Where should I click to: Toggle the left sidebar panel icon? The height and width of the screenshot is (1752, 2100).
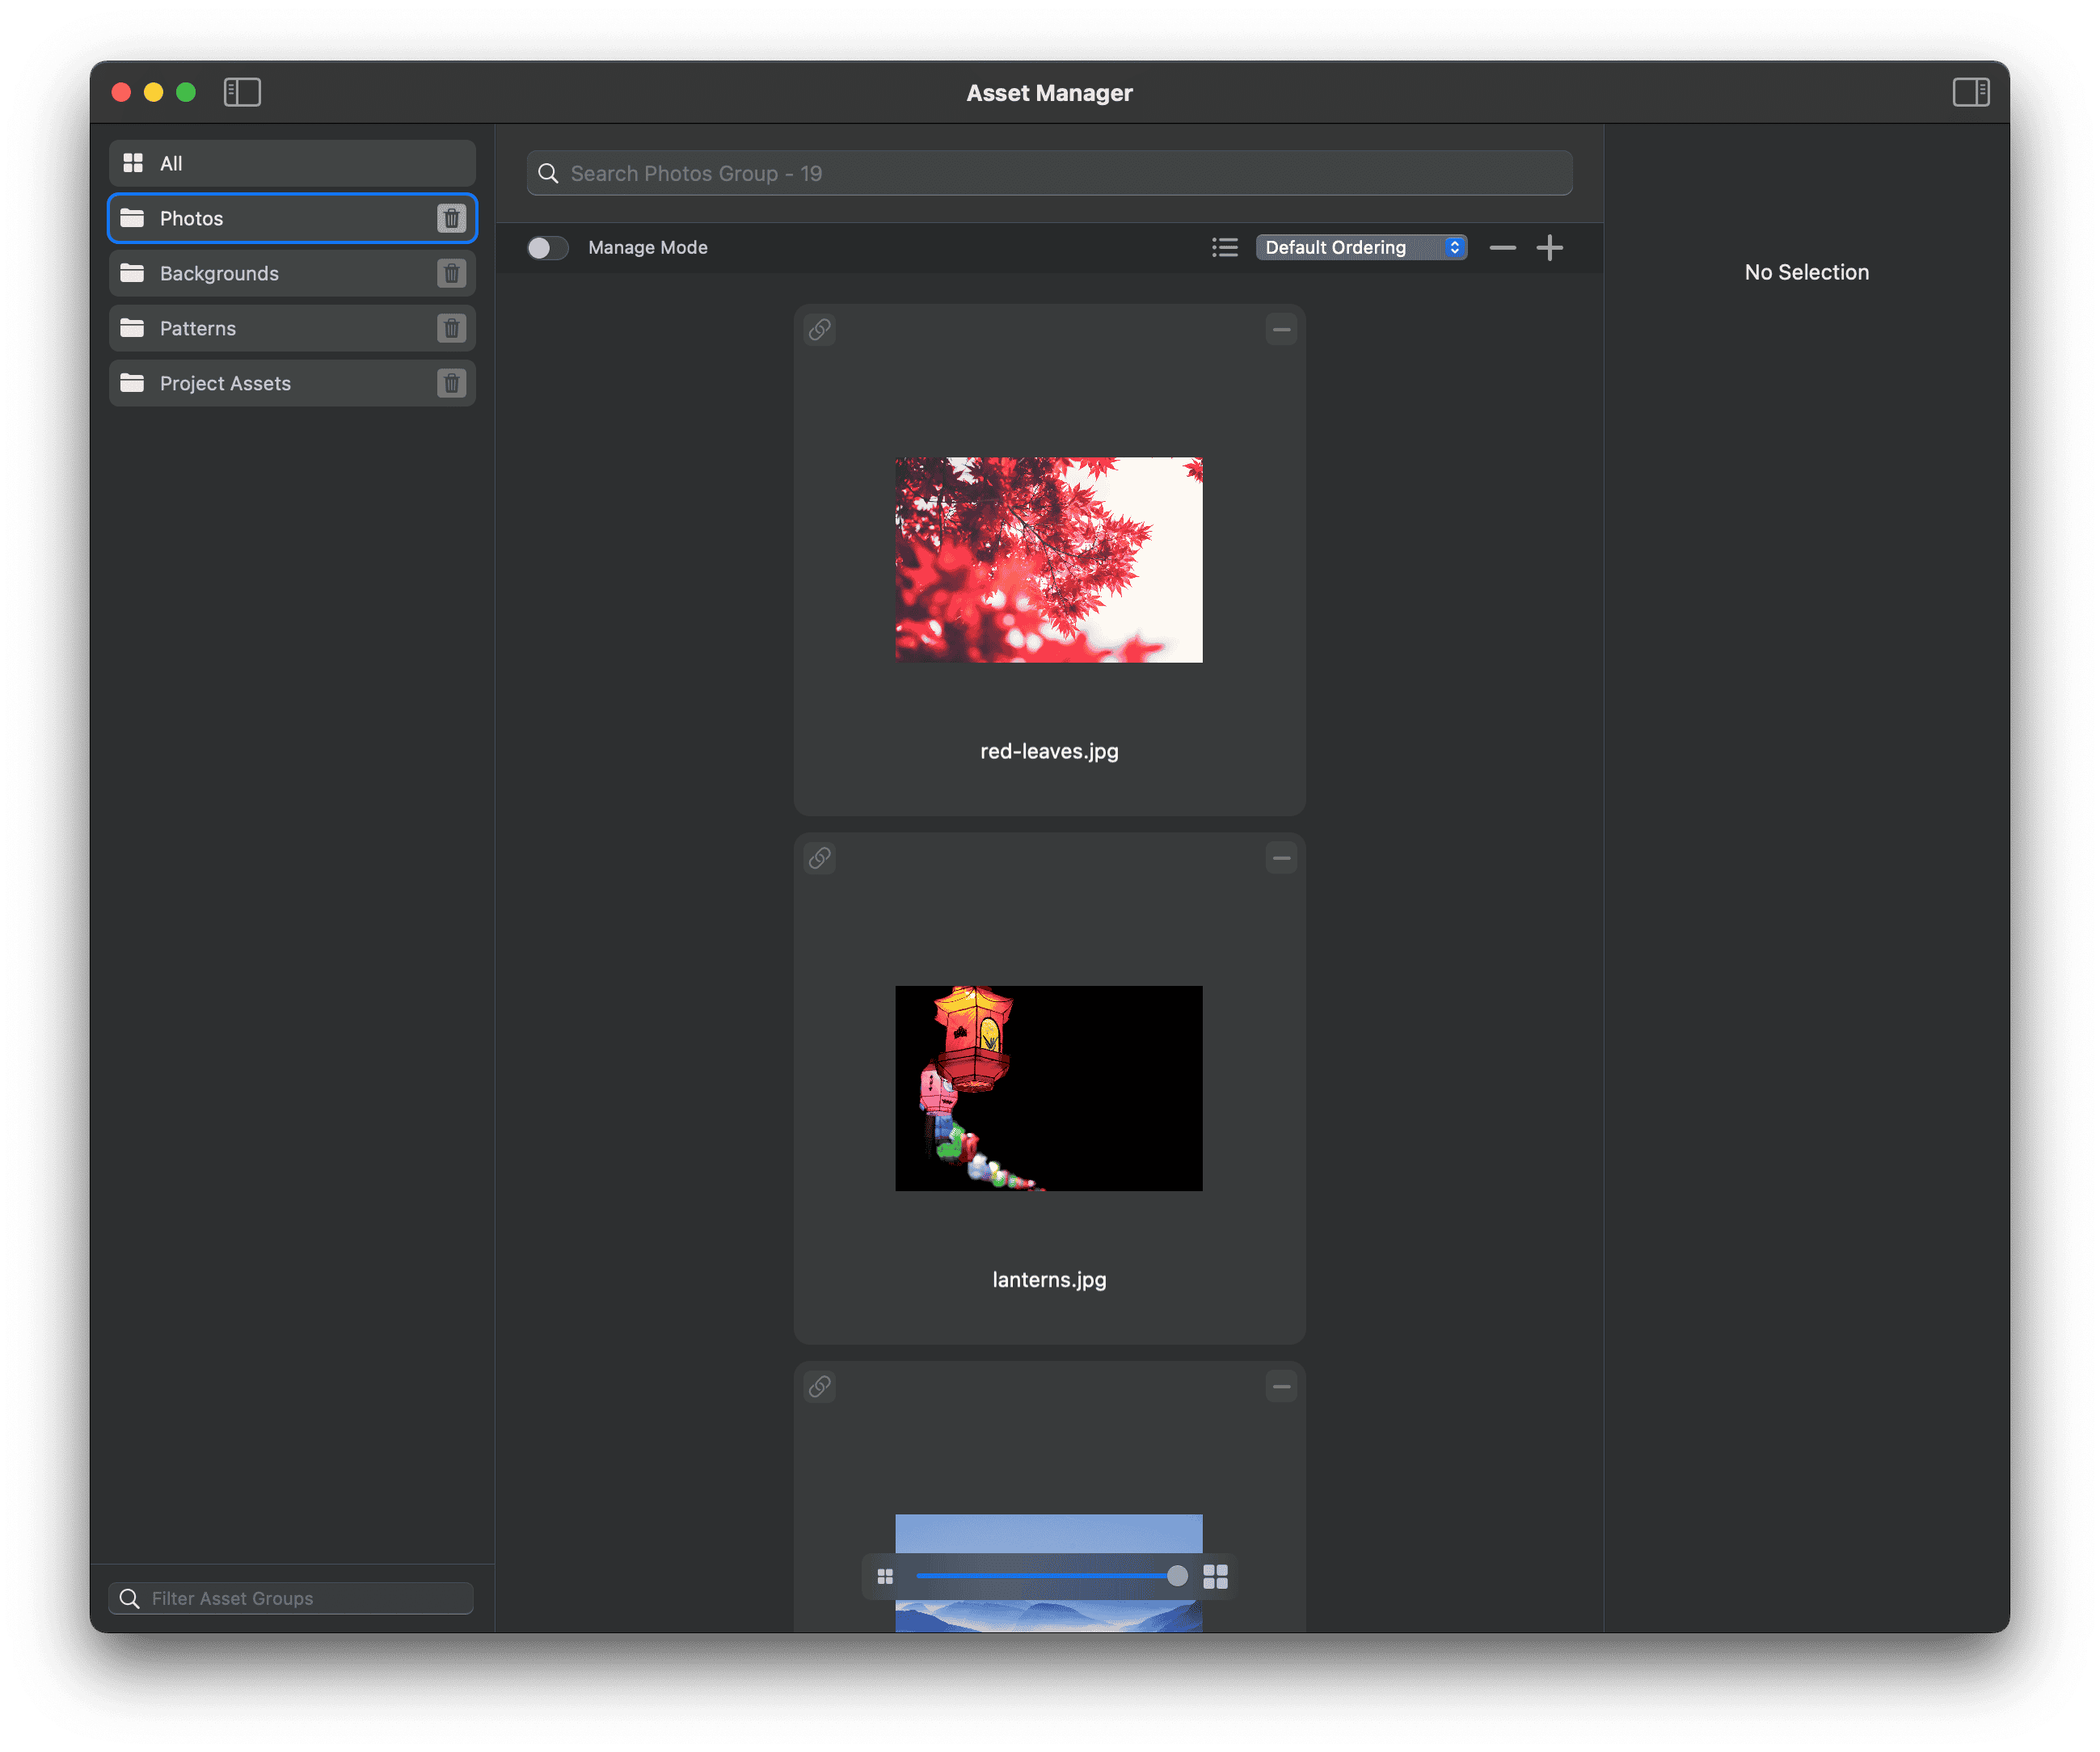[242, 92]
